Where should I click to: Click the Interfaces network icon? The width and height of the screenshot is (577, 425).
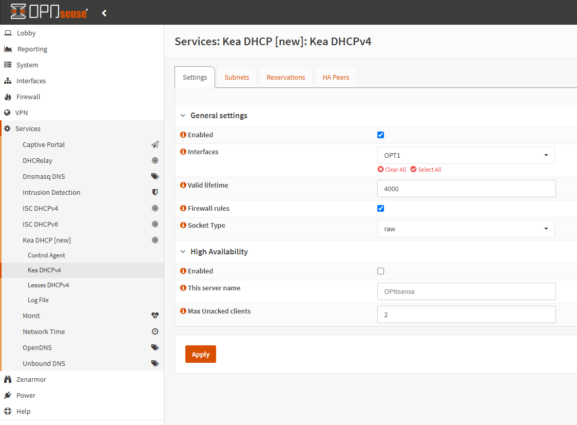coord(8,81)
